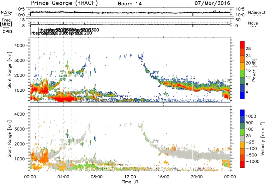The height and width of the screenshot is (184, 266).
Task: Click the "Prince George (fitACF)" title text
Action: click(64, 3)
